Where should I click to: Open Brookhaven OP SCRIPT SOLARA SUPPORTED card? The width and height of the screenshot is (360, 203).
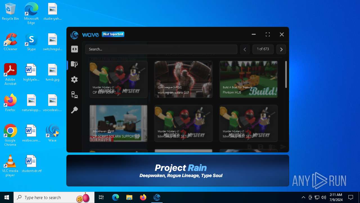[x=118, y=123]
